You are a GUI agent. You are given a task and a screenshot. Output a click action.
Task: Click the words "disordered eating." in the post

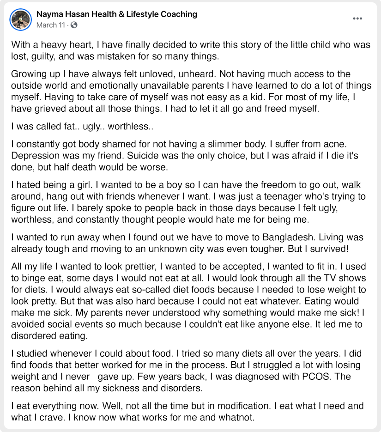[x=49, y=336]
